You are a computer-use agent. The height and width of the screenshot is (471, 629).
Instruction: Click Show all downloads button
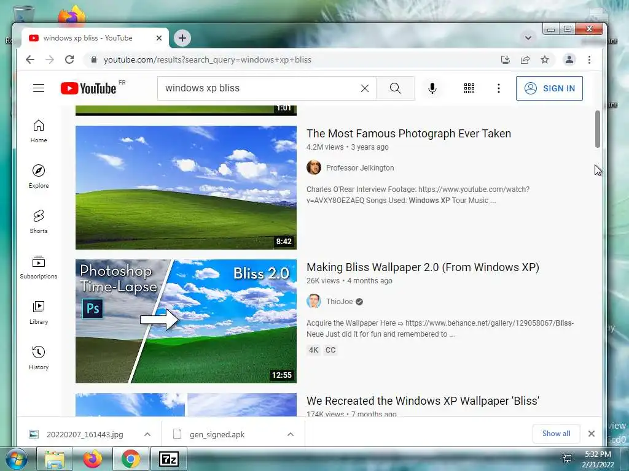point(556,434)
